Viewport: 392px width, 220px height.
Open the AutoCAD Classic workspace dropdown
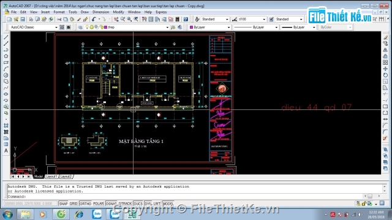pyautogui.click(x=33, y=27)
